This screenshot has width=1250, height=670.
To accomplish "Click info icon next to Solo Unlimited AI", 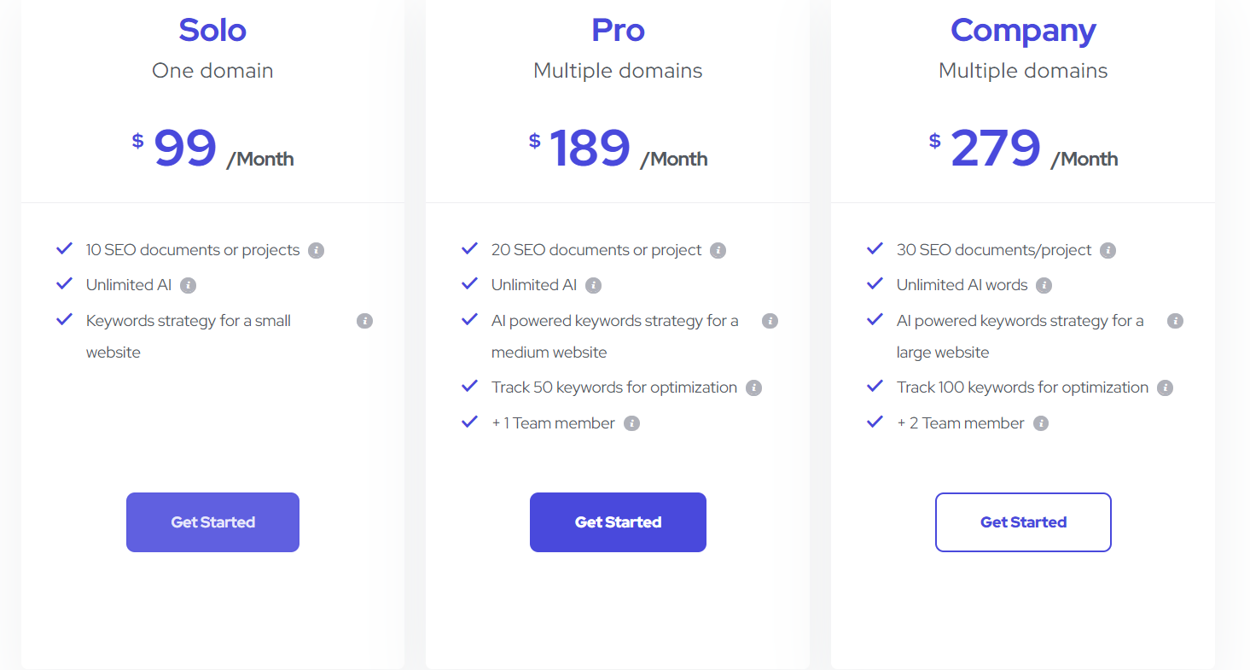I will (x=189, y=286).
